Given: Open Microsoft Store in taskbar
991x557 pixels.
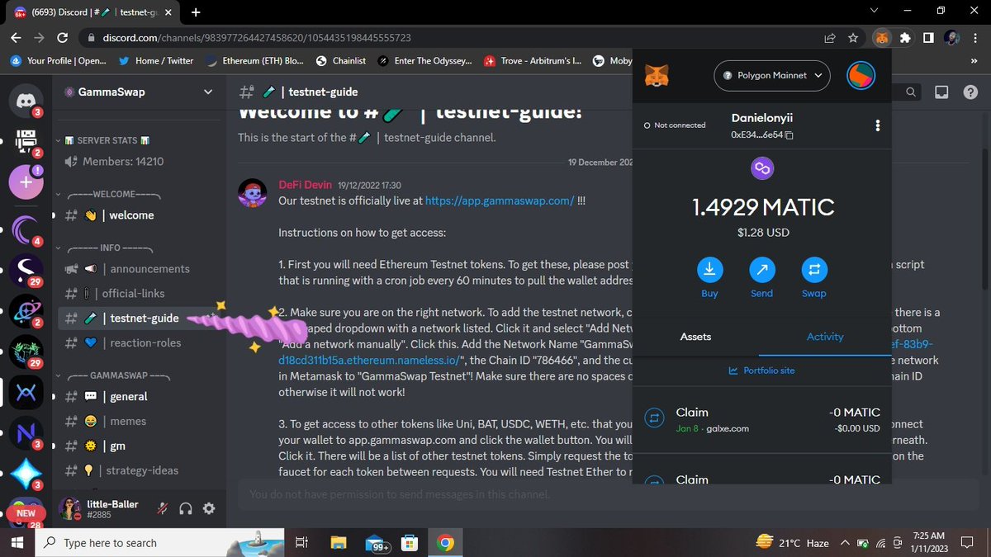Looking at the screenshot, I should click(x=410, y=542).
